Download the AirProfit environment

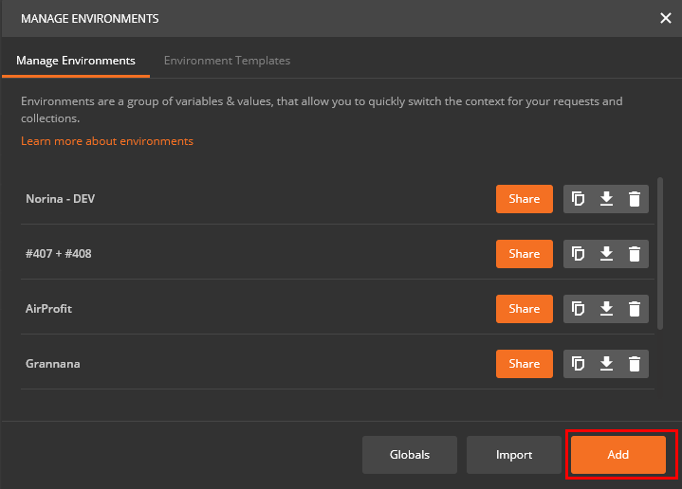coord(606,309)
